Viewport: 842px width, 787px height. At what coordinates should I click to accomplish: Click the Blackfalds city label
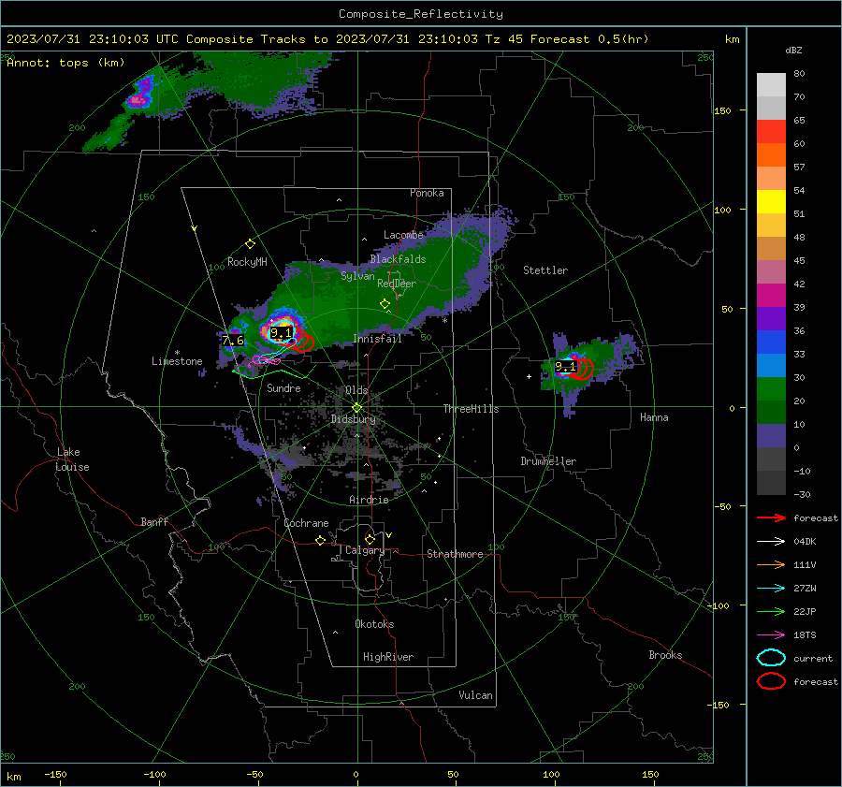(398, 259)
